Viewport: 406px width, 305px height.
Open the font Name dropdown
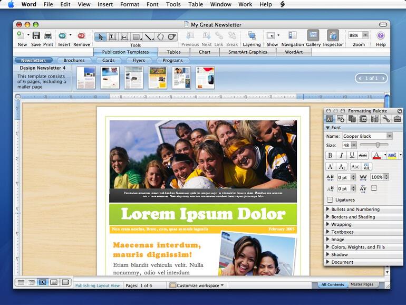coord(390,136)
